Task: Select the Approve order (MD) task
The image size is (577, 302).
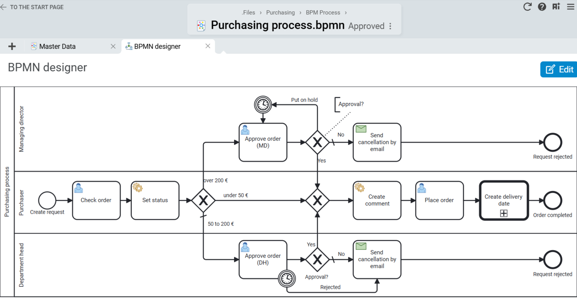Action: coord(263,142)
